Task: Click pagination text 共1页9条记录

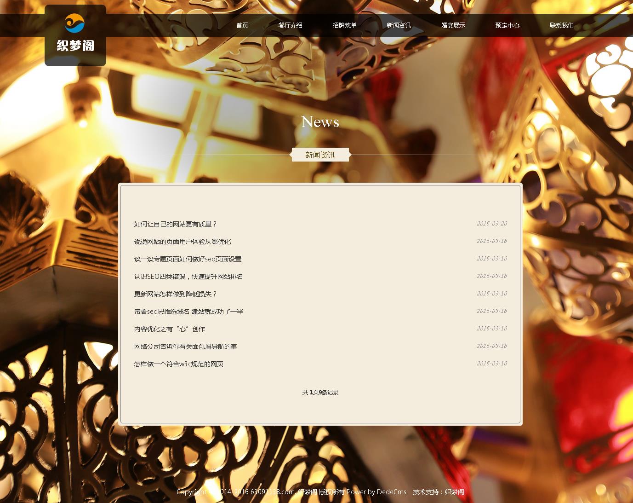Action: tap(320, 393)
